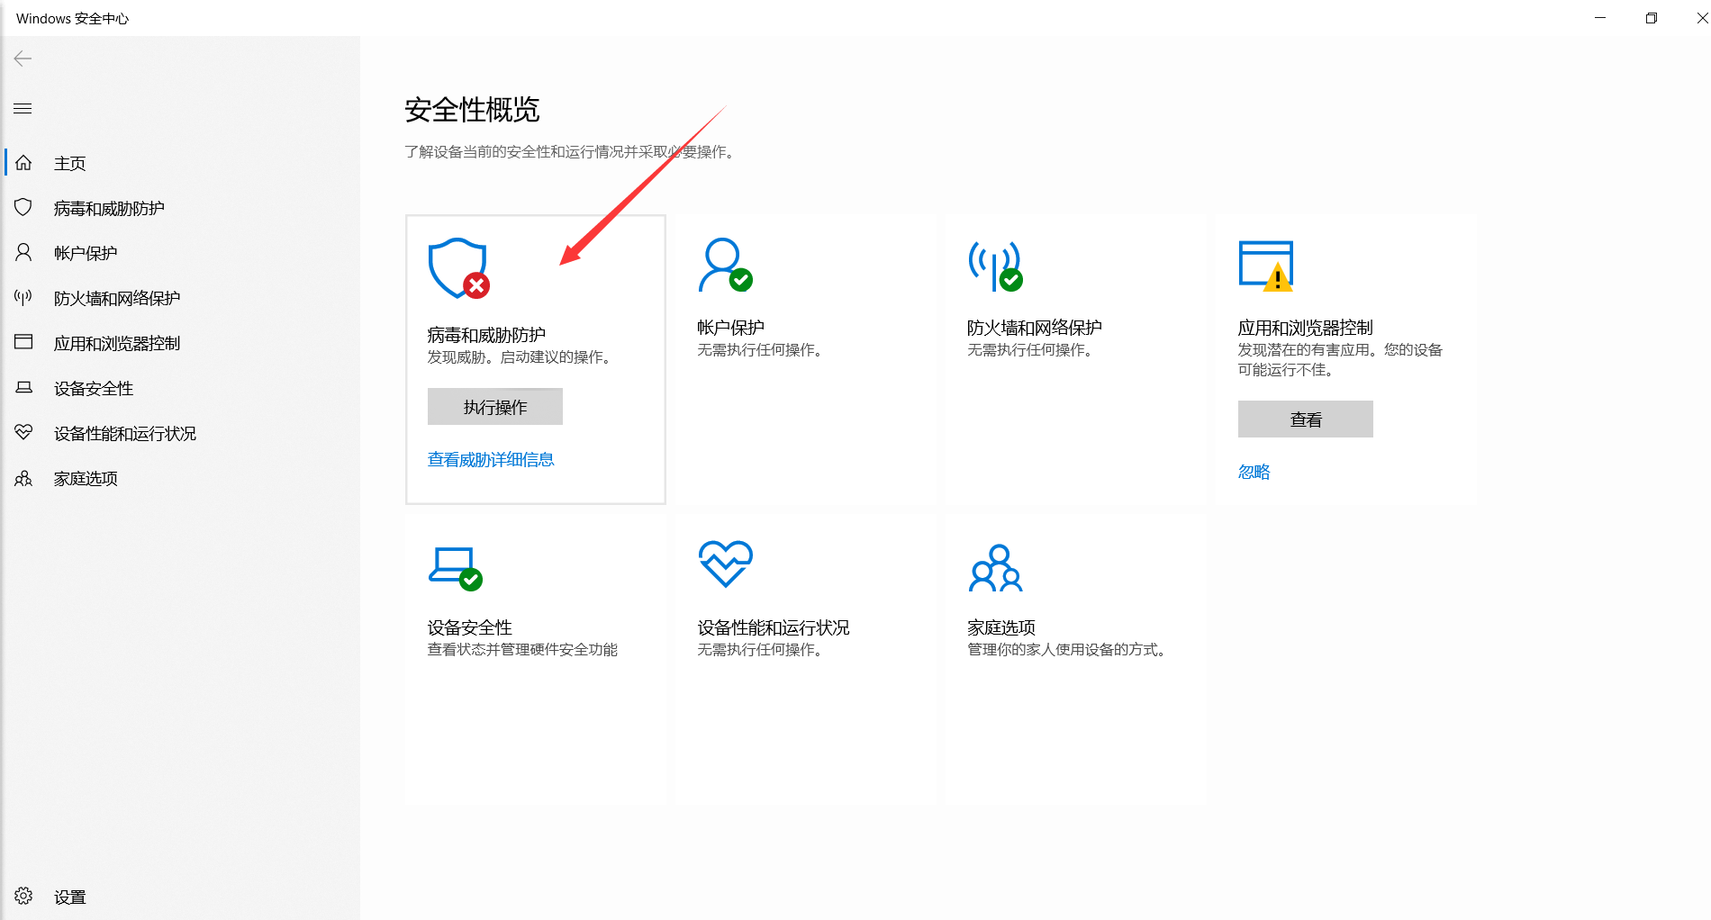Click the 安全性概览 heading
The width and height of the screenshot is (1711, 920).
[472, 110]
